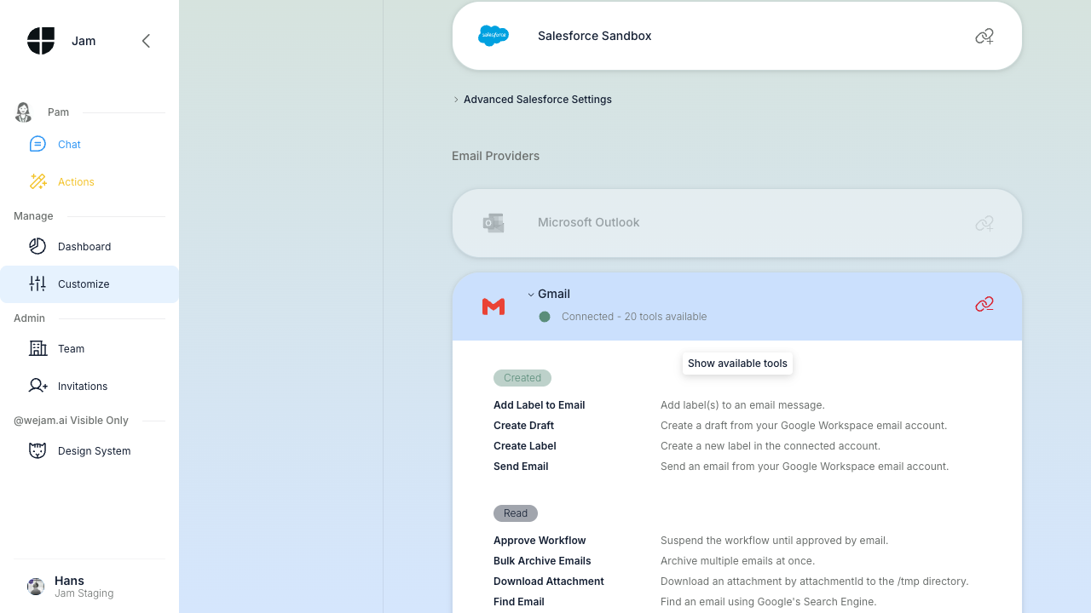Click the Manage section label
This screenshot has height=613, width=1091.
coord(33,216)
